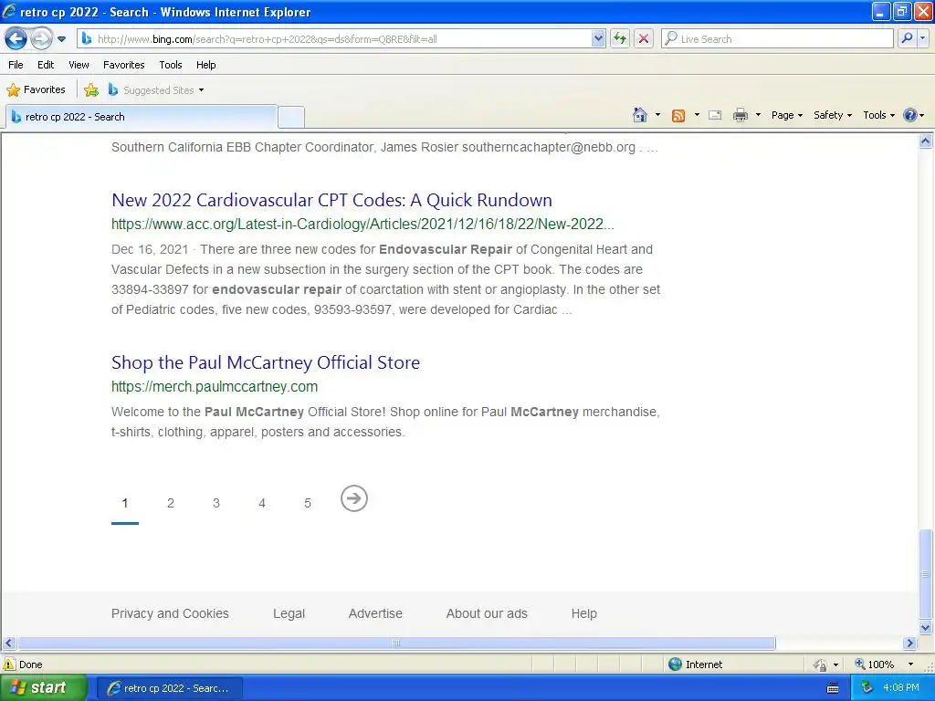The height and width of the screenshot is (701, 935).
Task: Click the Add to Favorites Bar icon
Action: click(91, 90)
